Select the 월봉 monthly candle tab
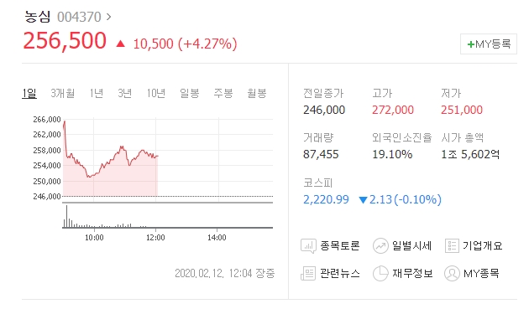 (x=257, y=93)
